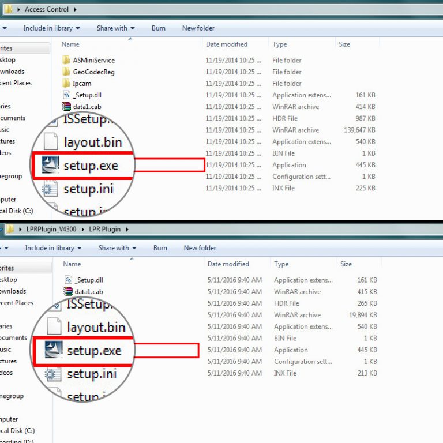Viewport: 443px width, 443px height.
Task: Click the 414 KB size cell
Action: coord(365,107)
